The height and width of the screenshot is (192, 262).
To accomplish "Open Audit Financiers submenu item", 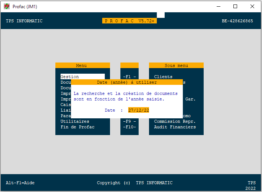I will (x=175, y=127).
